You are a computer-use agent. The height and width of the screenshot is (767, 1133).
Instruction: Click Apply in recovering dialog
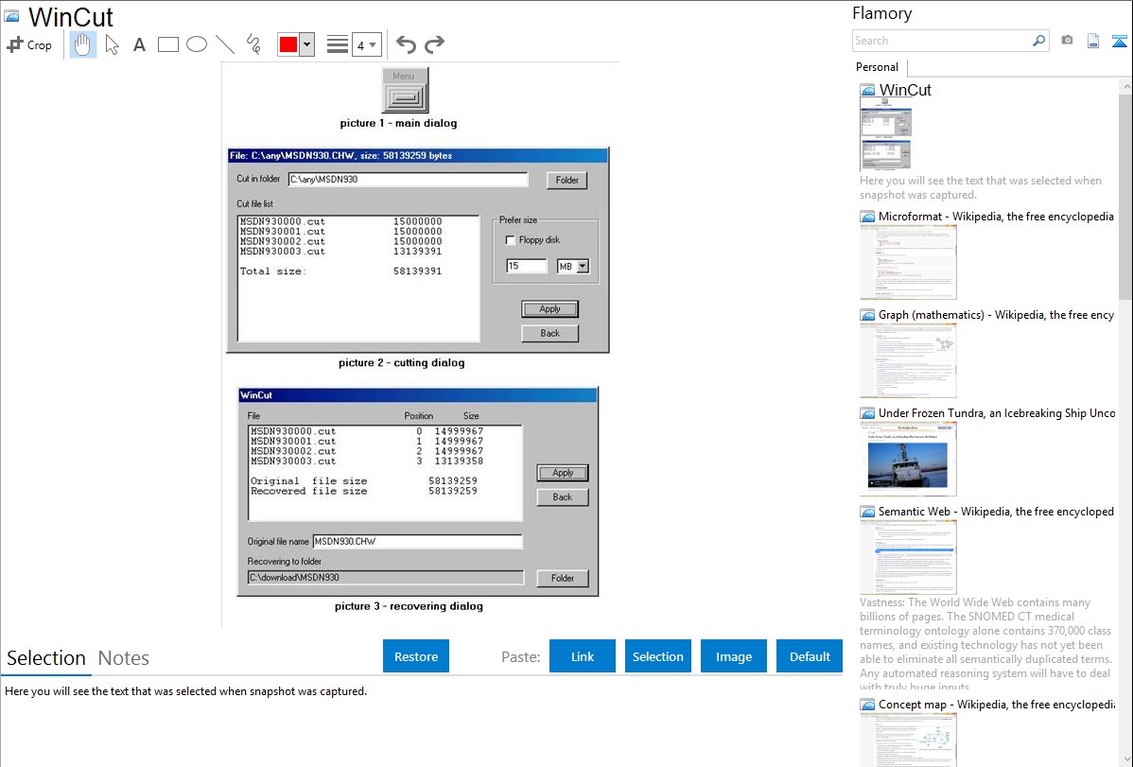[563, 473]
